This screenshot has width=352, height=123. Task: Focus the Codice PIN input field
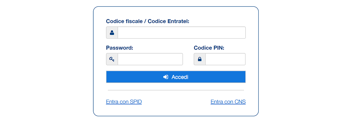pos(225,59)
